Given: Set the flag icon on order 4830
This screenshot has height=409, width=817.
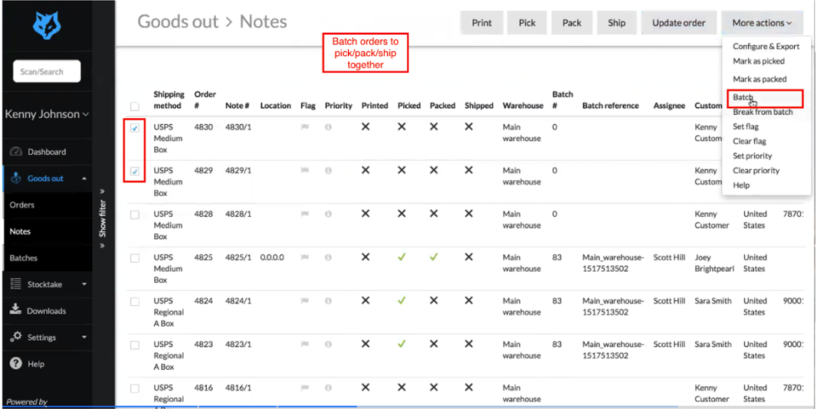Looking at the screenshot, I should click(305, 127).
